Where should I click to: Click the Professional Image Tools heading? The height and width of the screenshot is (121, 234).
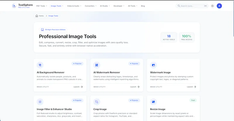(x=68, y=36)
